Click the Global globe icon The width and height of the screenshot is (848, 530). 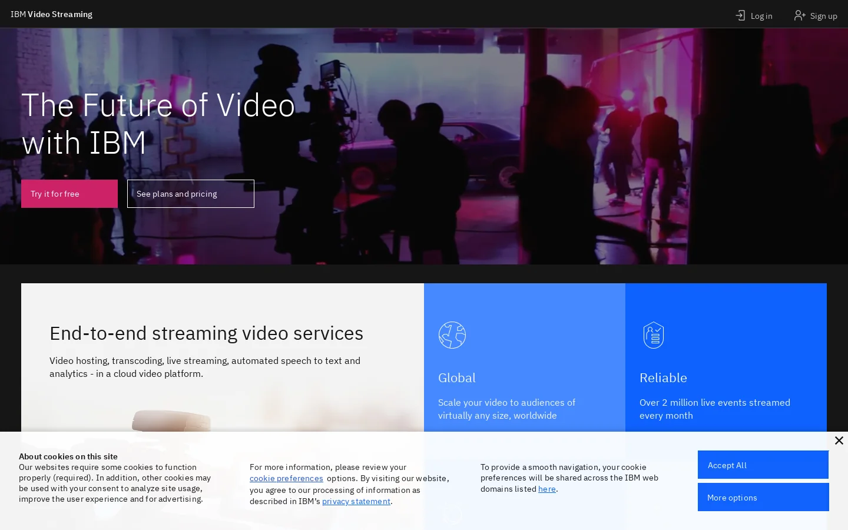452,335
